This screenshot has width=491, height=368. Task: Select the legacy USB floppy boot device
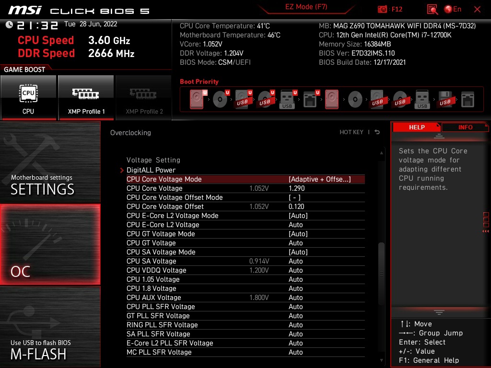click(445, 100)
